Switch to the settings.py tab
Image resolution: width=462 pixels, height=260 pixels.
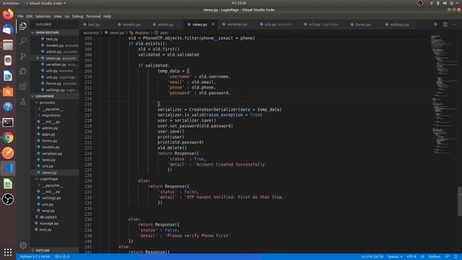(x=399, y=25)
